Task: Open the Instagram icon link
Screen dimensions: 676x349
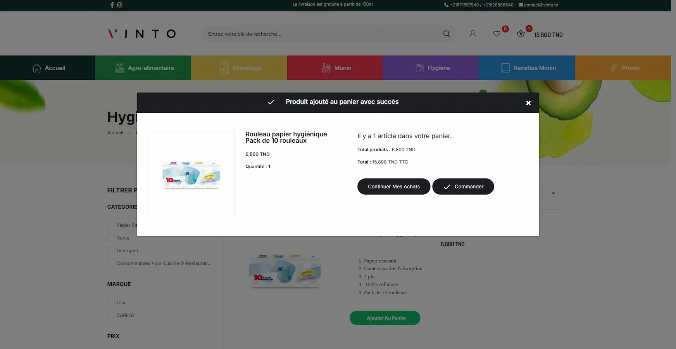Action: pos(120,5)
